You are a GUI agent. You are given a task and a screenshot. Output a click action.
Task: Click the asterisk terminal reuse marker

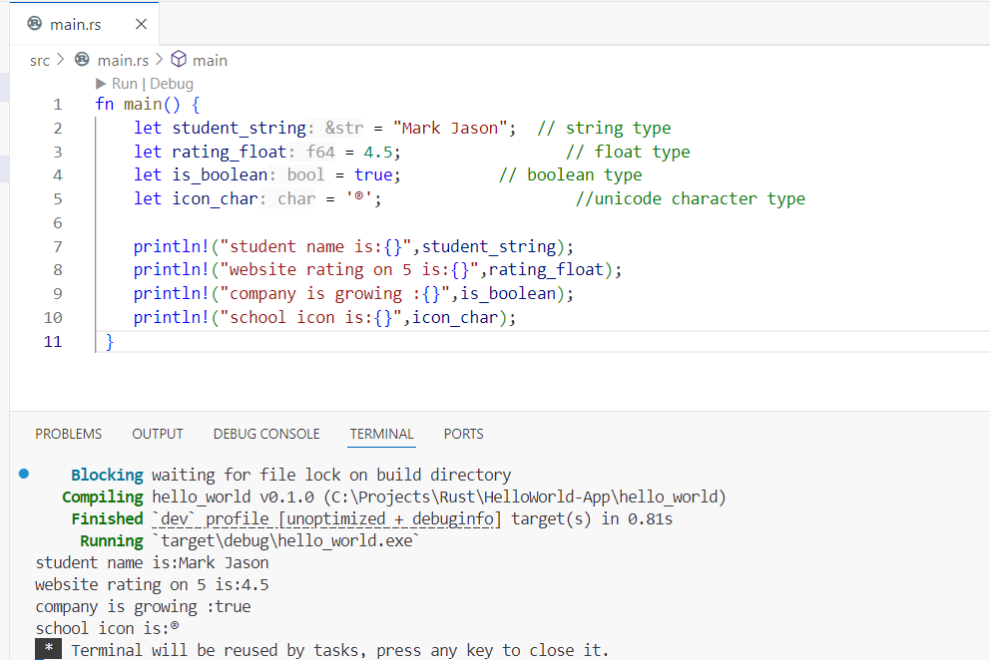pos(49,649)
